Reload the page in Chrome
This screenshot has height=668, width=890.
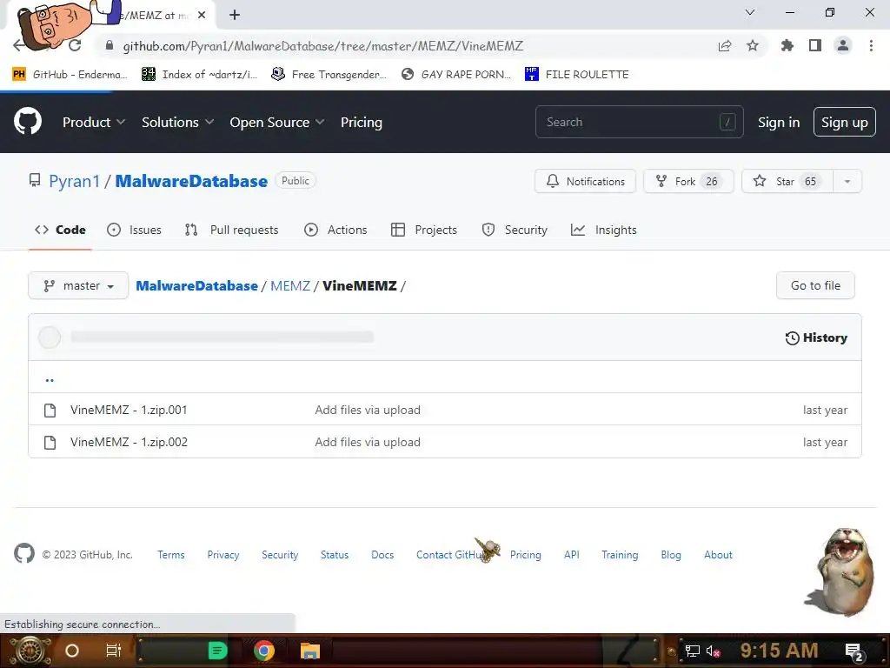75,46
